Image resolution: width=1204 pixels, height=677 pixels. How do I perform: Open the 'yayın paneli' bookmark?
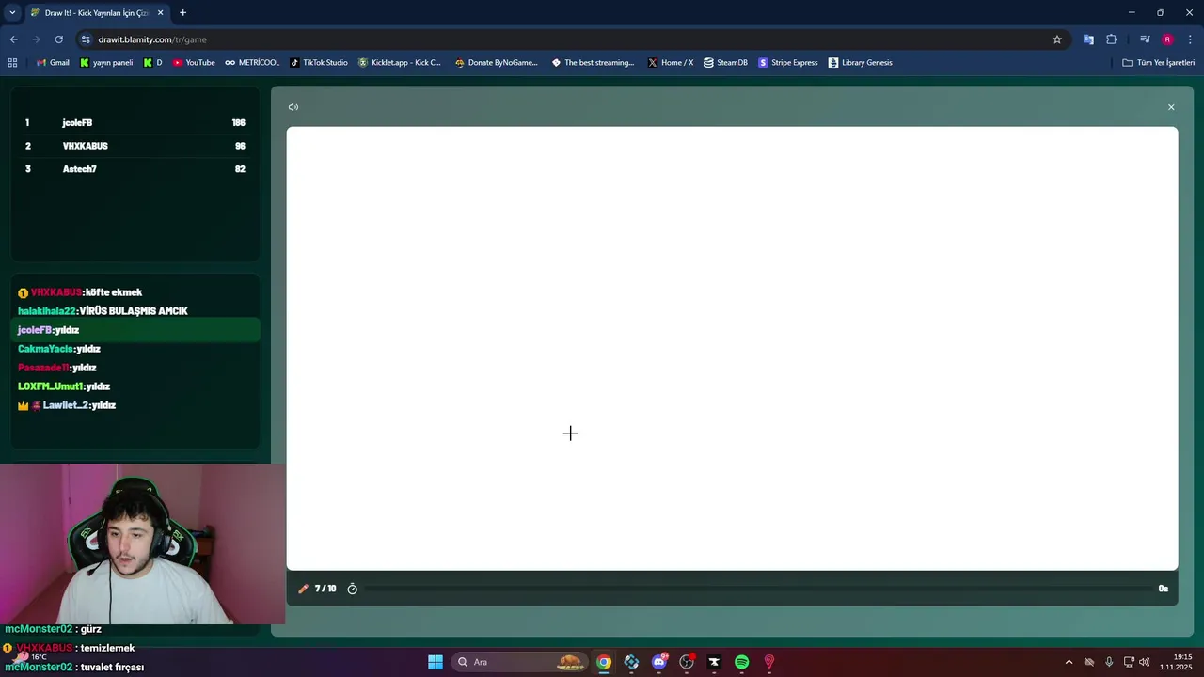click(x=106, y=63)
